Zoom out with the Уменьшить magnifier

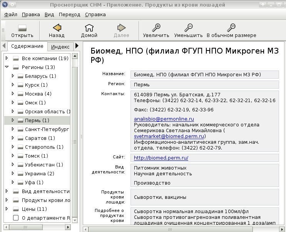188,28
